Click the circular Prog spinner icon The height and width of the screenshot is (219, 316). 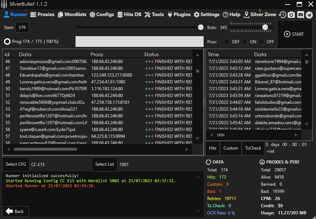(x=7, y=42)
